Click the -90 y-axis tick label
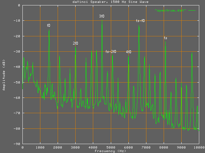 click(17, 144)
